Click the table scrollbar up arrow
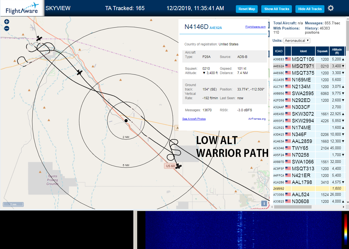Viewport: 349px width, 249px height. pyautogui.click(x=348, y=19)
